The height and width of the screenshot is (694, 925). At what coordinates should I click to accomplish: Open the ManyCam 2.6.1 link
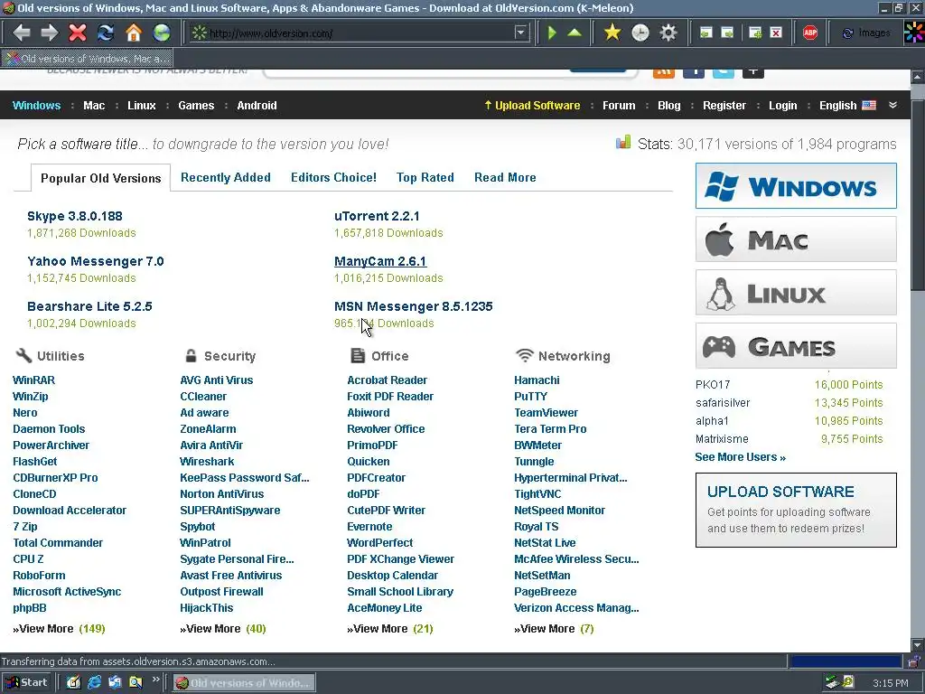pos(380,261)
